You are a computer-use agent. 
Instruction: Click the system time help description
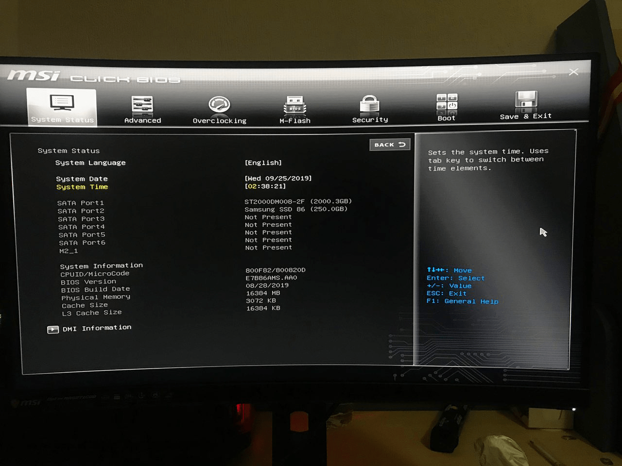[488, 160]
